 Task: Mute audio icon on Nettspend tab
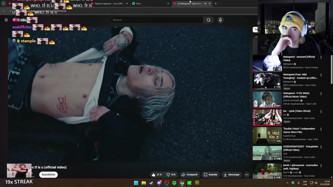click(205, 4)
